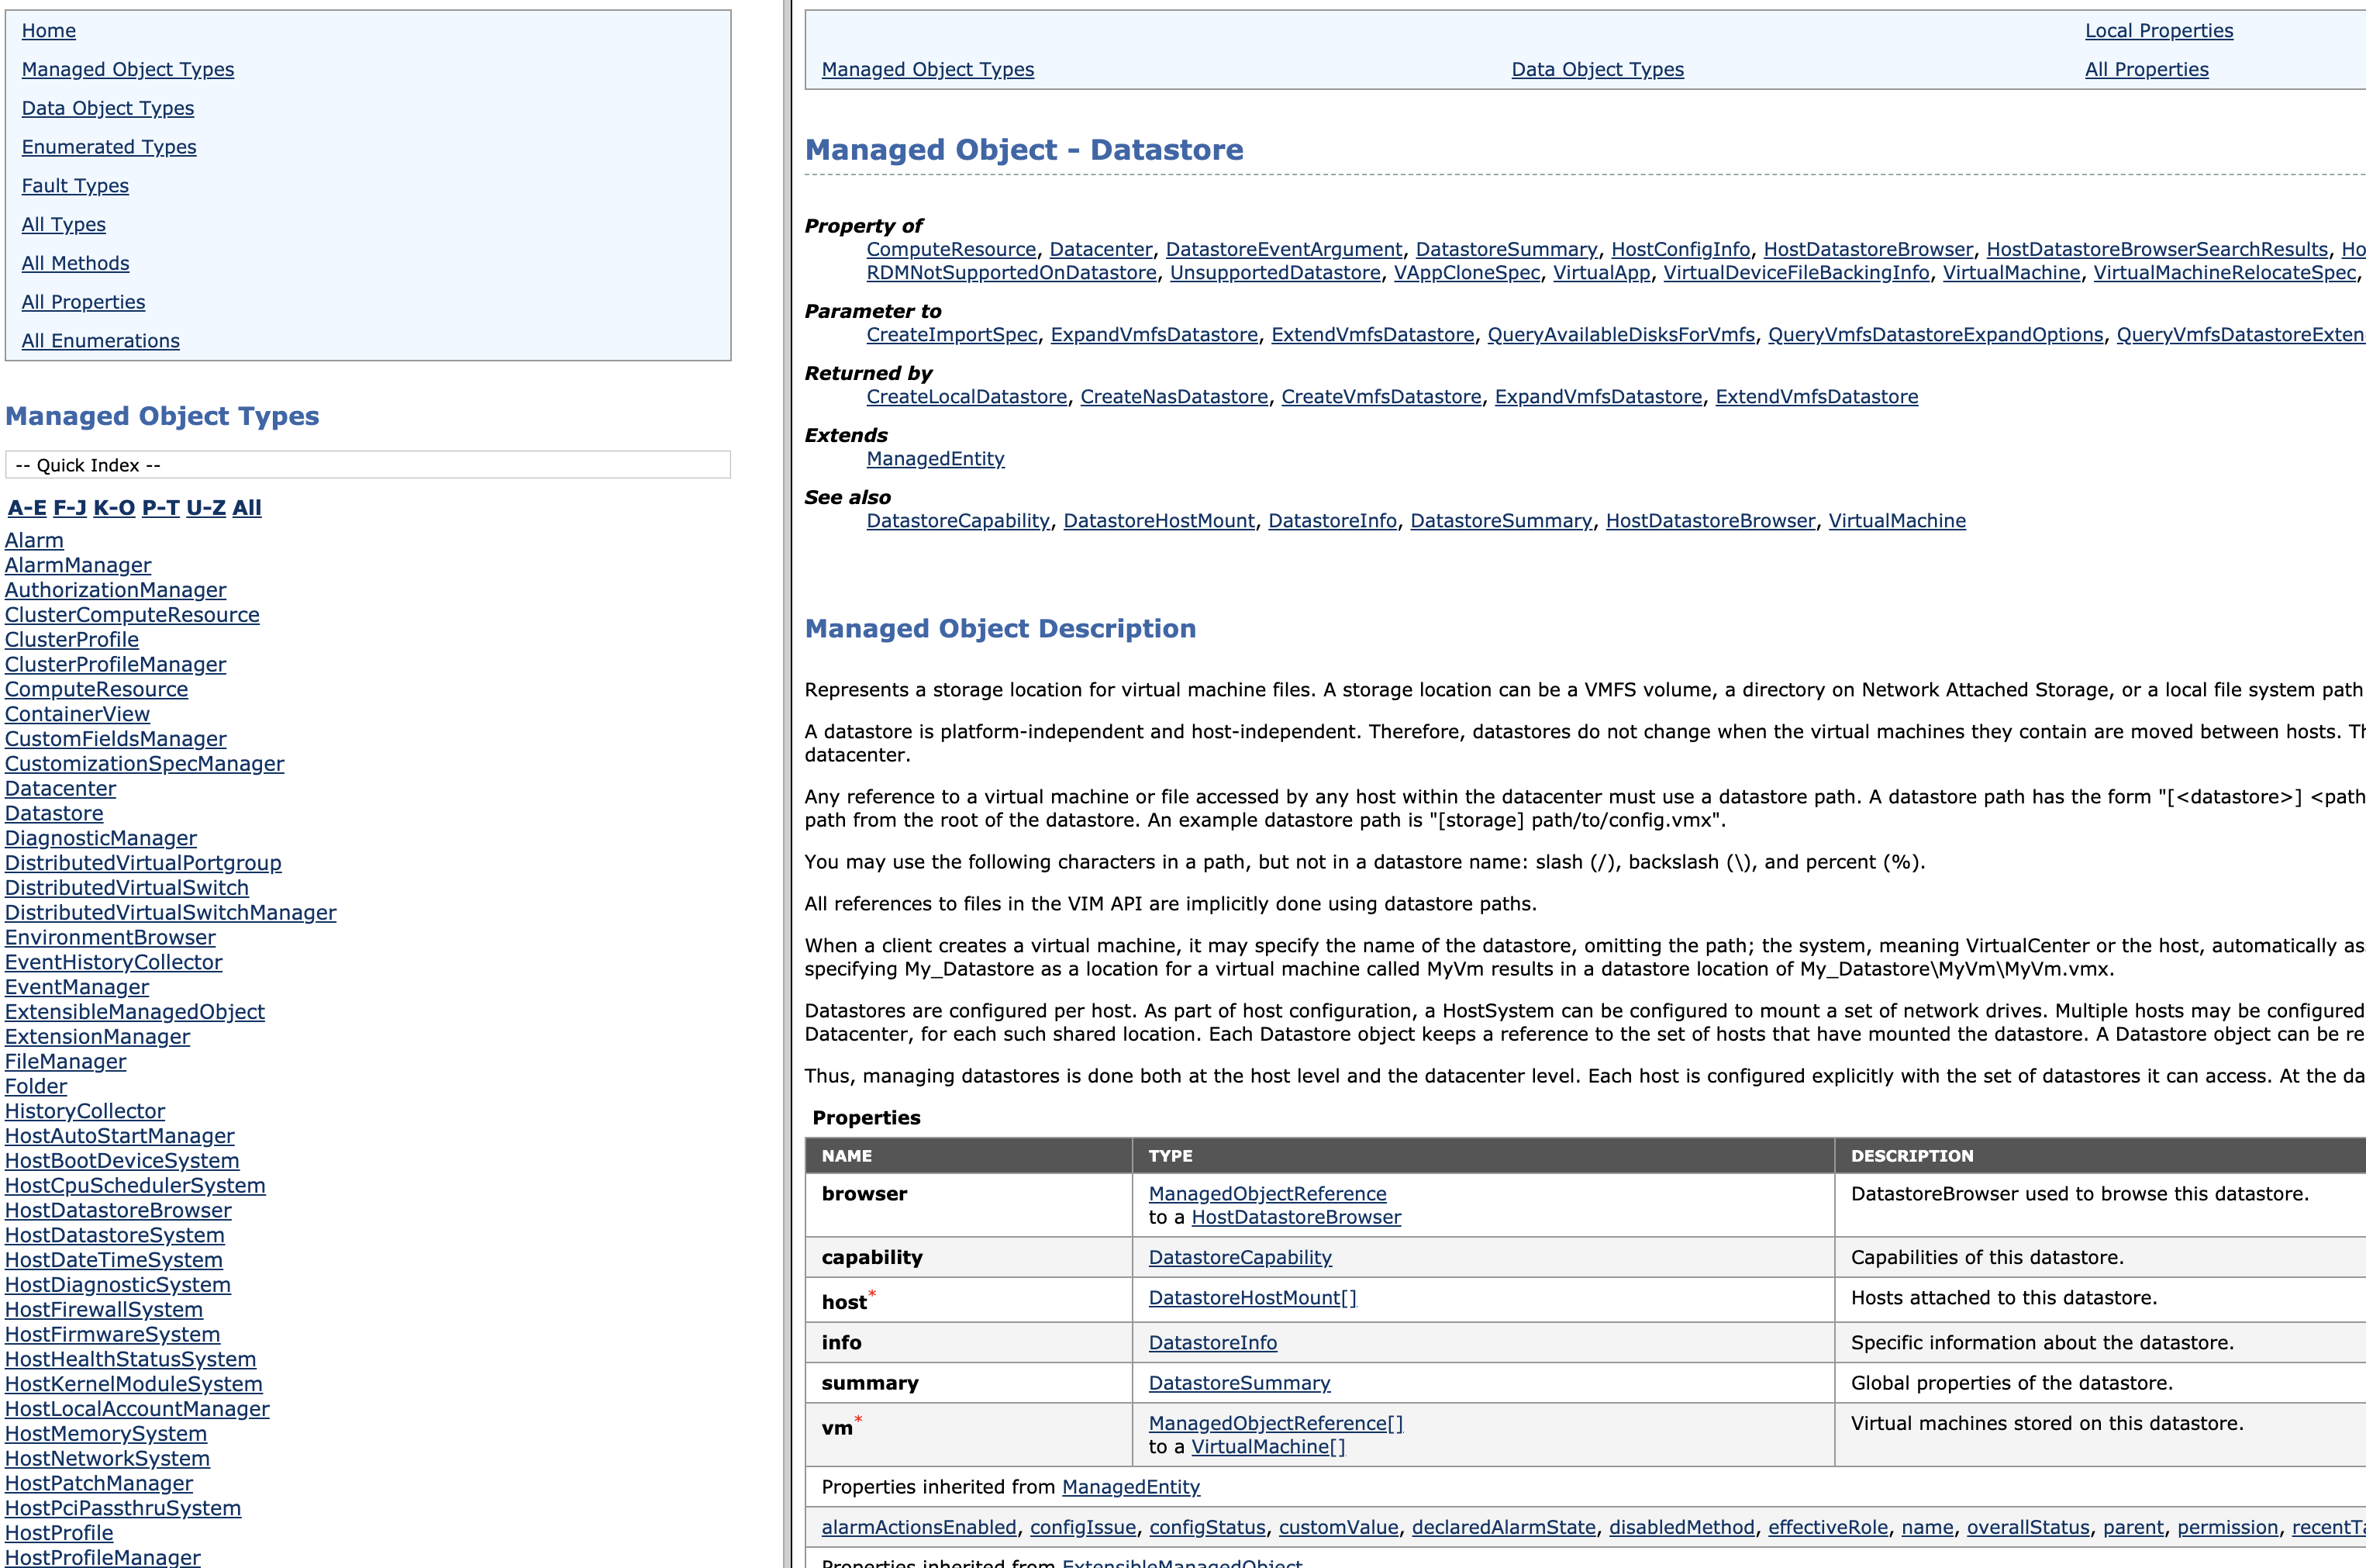This screenshot has height=1568, width=2366.
Task: Open the Quick Index dropdown
Action: pyautogui.click(x=367, y=465)
